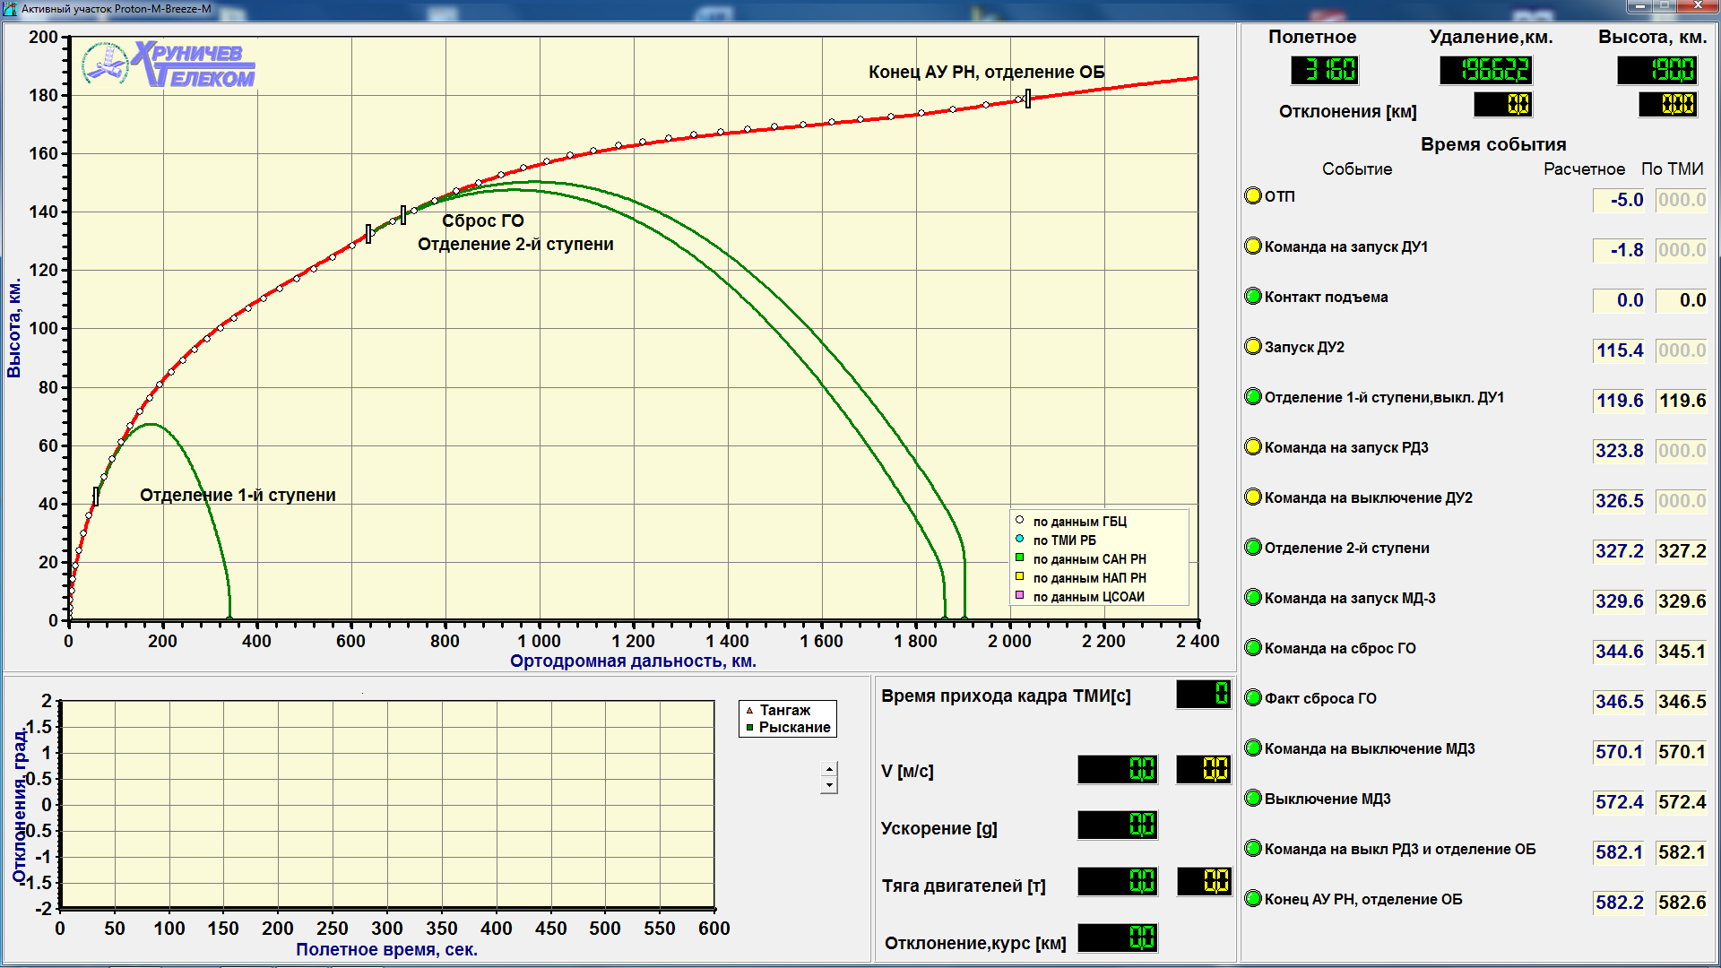Click the Сброс ГО marker on trajectory
Screen dimensions: 1721x968
(403, 215)
